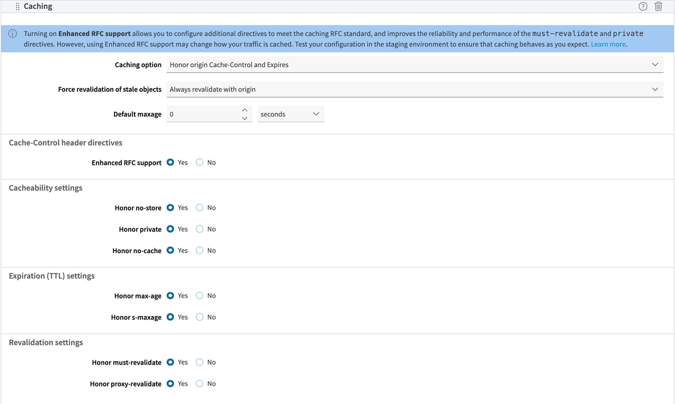The image size is (675, 404).
Task: Click the Revalidation settings heading
Action: pyautogui.click(x=46, y=342)
